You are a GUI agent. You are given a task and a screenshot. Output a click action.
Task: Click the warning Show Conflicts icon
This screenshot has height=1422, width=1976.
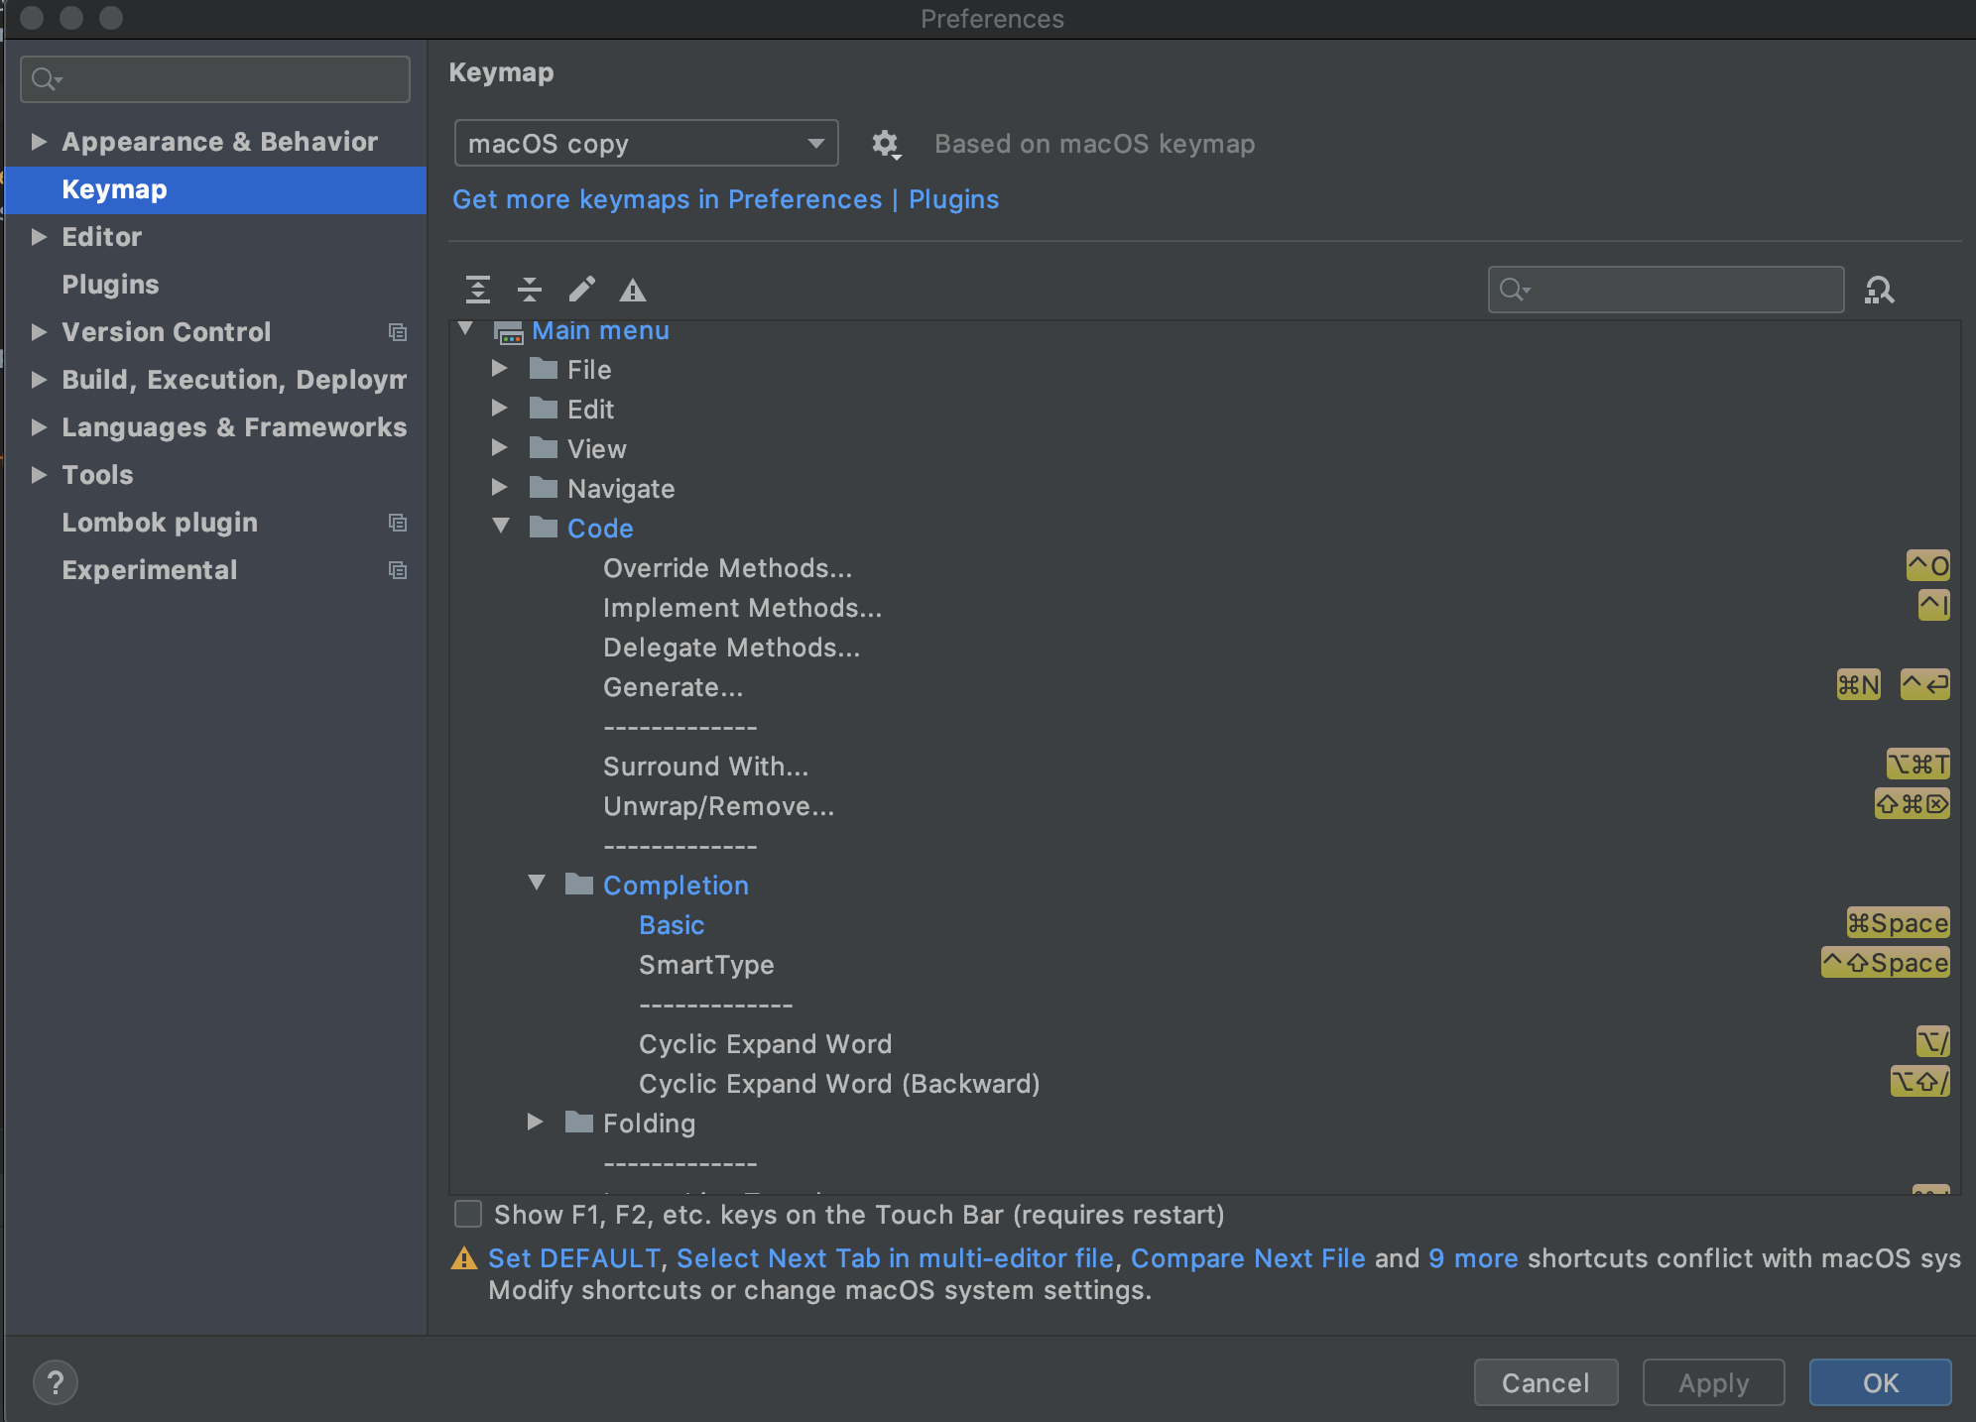click(633, 291)
